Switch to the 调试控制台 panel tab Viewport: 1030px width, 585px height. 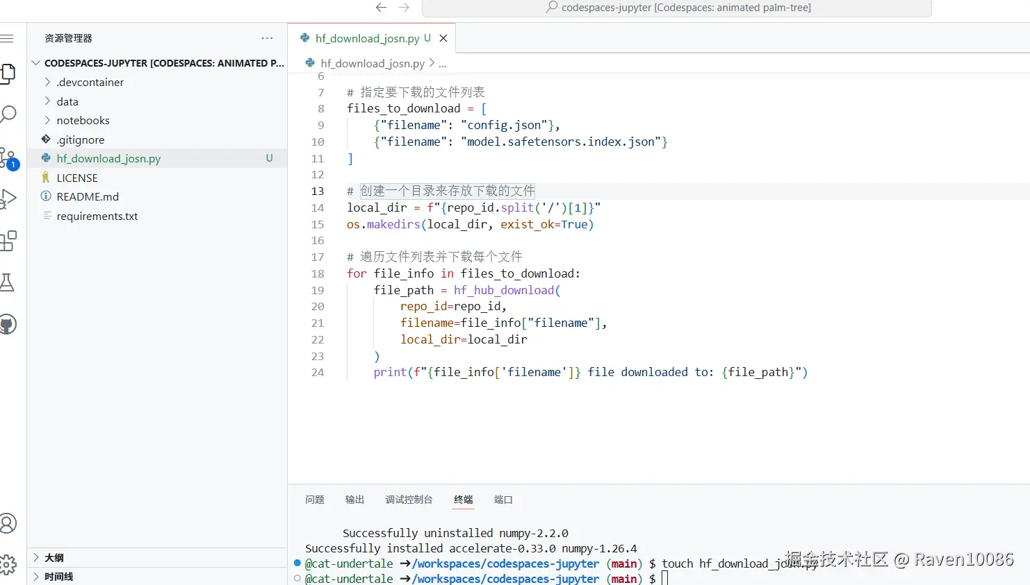pyautogui.click(x=409, y=500)
